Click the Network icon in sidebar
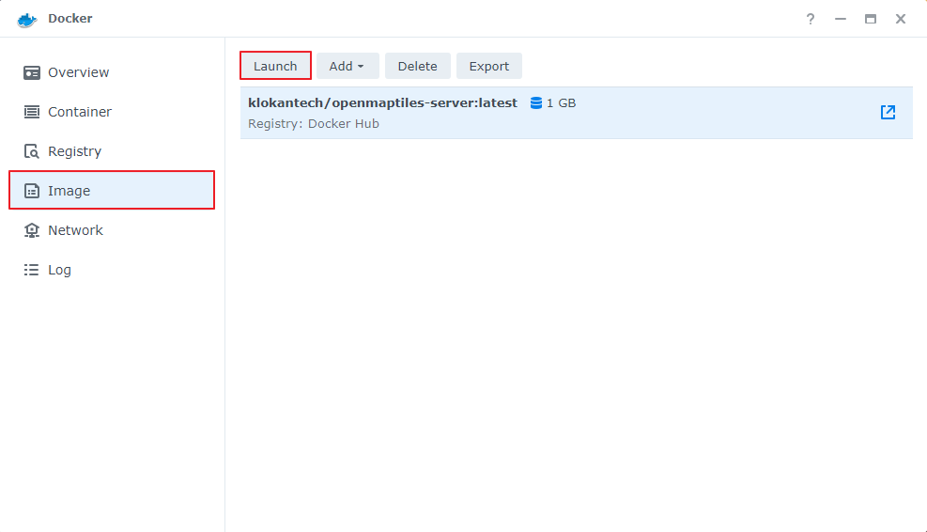 (x=32, y=230)
